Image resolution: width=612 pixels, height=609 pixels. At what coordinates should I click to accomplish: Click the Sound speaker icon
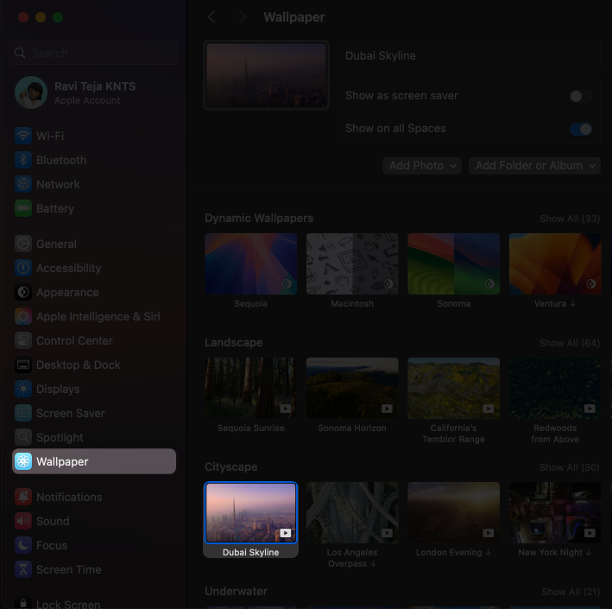pos(23,521)
